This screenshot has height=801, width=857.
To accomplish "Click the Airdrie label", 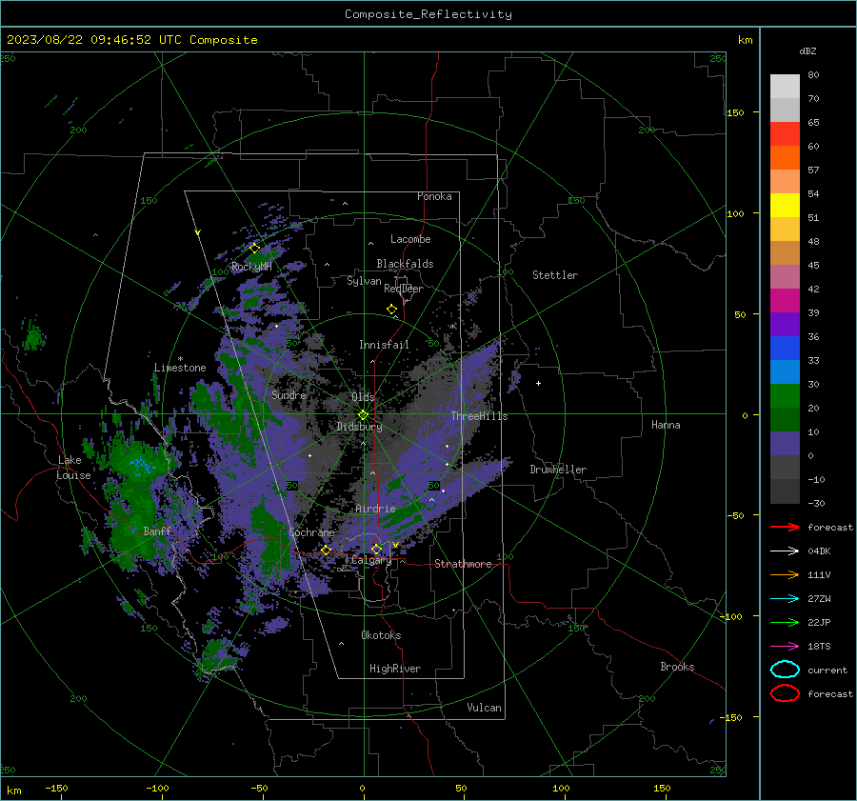I will [x=375, y=509].
